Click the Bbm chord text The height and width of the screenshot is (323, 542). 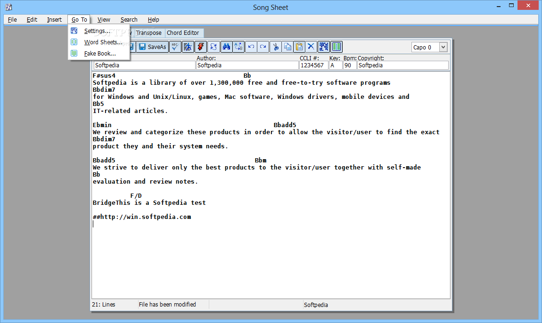click(x=261, y=160)
